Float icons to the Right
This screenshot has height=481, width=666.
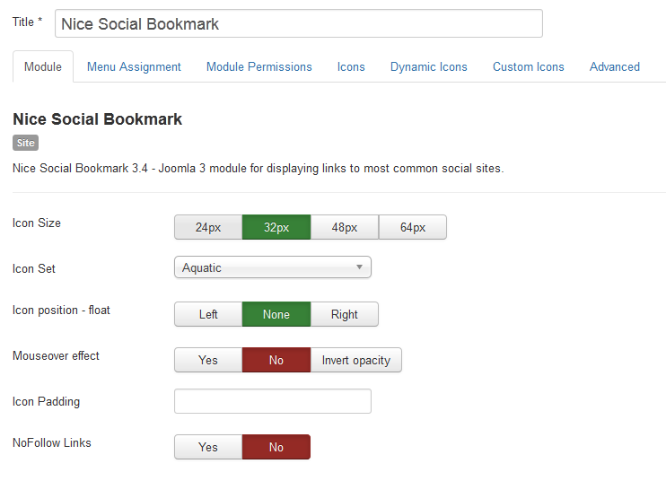click(x=344, y=314)
